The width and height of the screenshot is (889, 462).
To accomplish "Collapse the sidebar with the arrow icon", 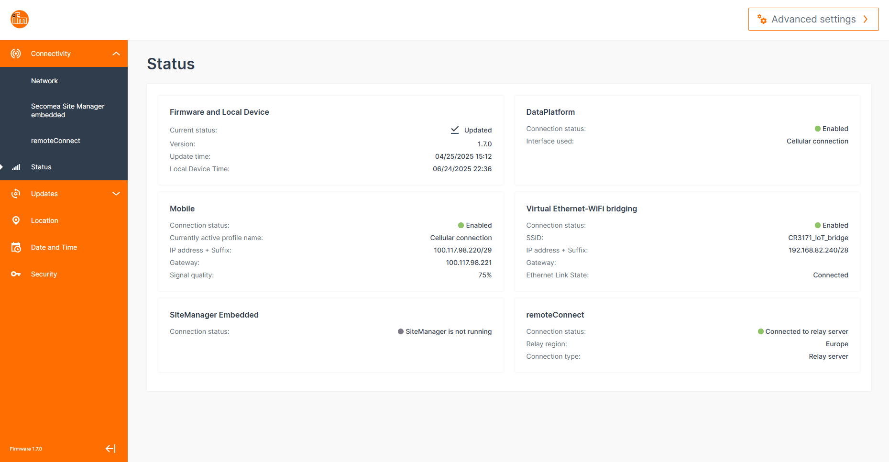I will click(x=110, y=449).
